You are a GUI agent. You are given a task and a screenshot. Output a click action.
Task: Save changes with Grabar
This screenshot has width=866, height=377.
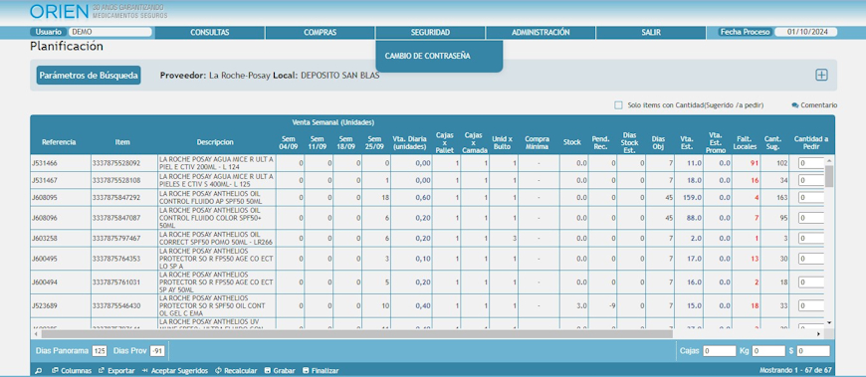click(x=280, y=371)
